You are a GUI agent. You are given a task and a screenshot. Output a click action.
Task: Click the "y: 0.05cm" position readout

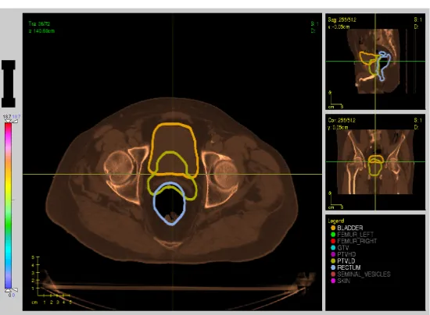(338, 127)
